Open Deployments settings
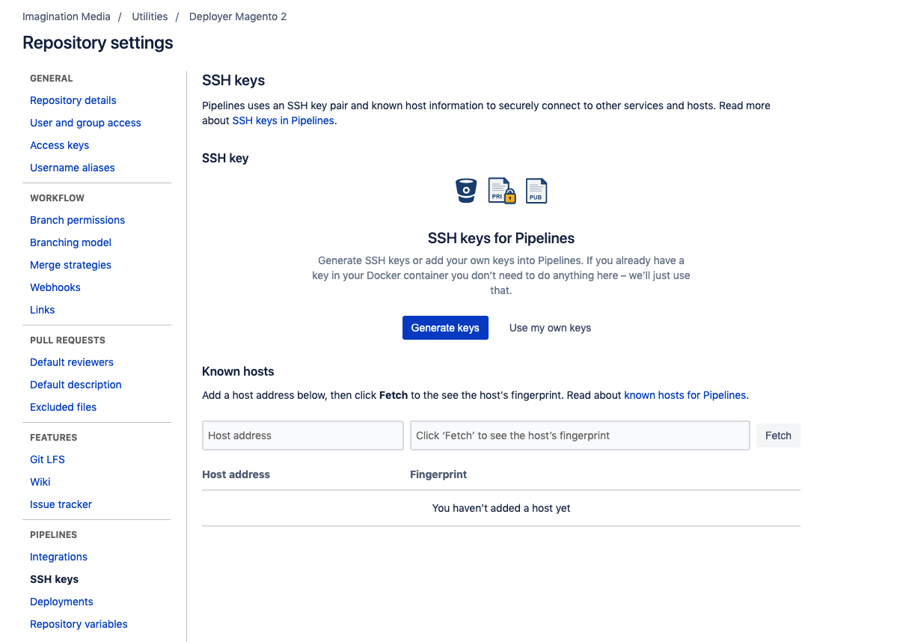 tap(61, 602)
